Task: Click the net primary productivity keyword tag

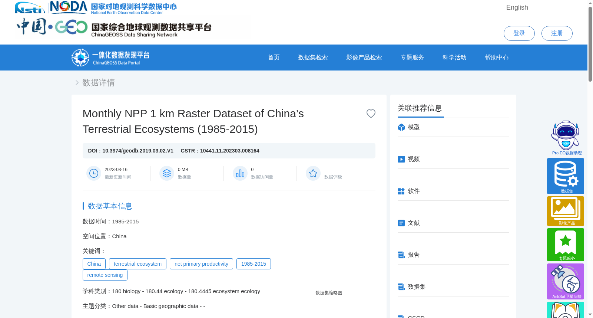Action: (201, 264)
